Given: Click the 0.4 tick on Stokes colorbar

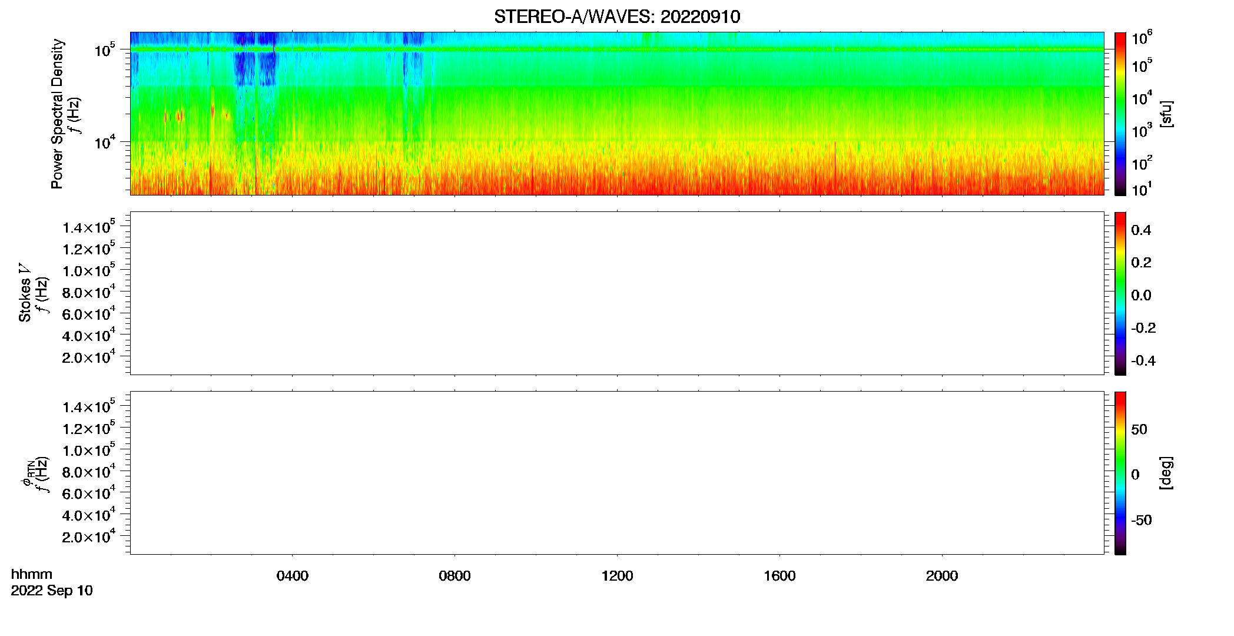Looking at the screenshot, I should [x=1141, y=230].
